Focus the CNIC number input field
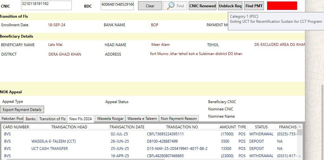This screenshot has height=160, width=324. tap(46, 5)
